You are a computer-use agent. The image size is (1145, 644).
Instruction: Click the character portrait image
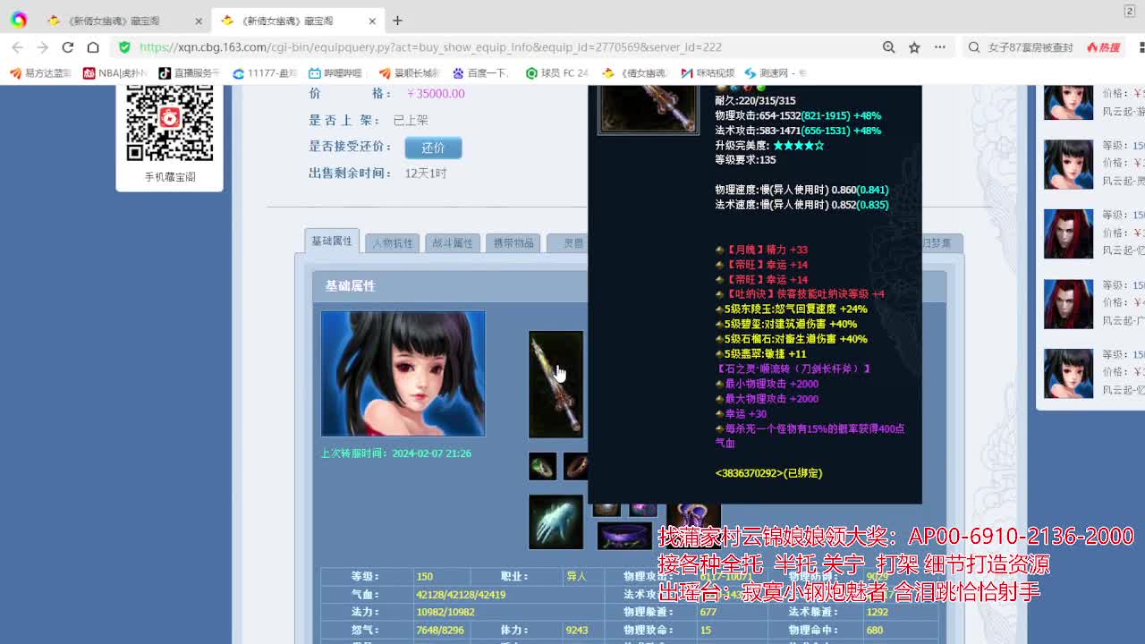pyautogui.click(x=401, y=373)
